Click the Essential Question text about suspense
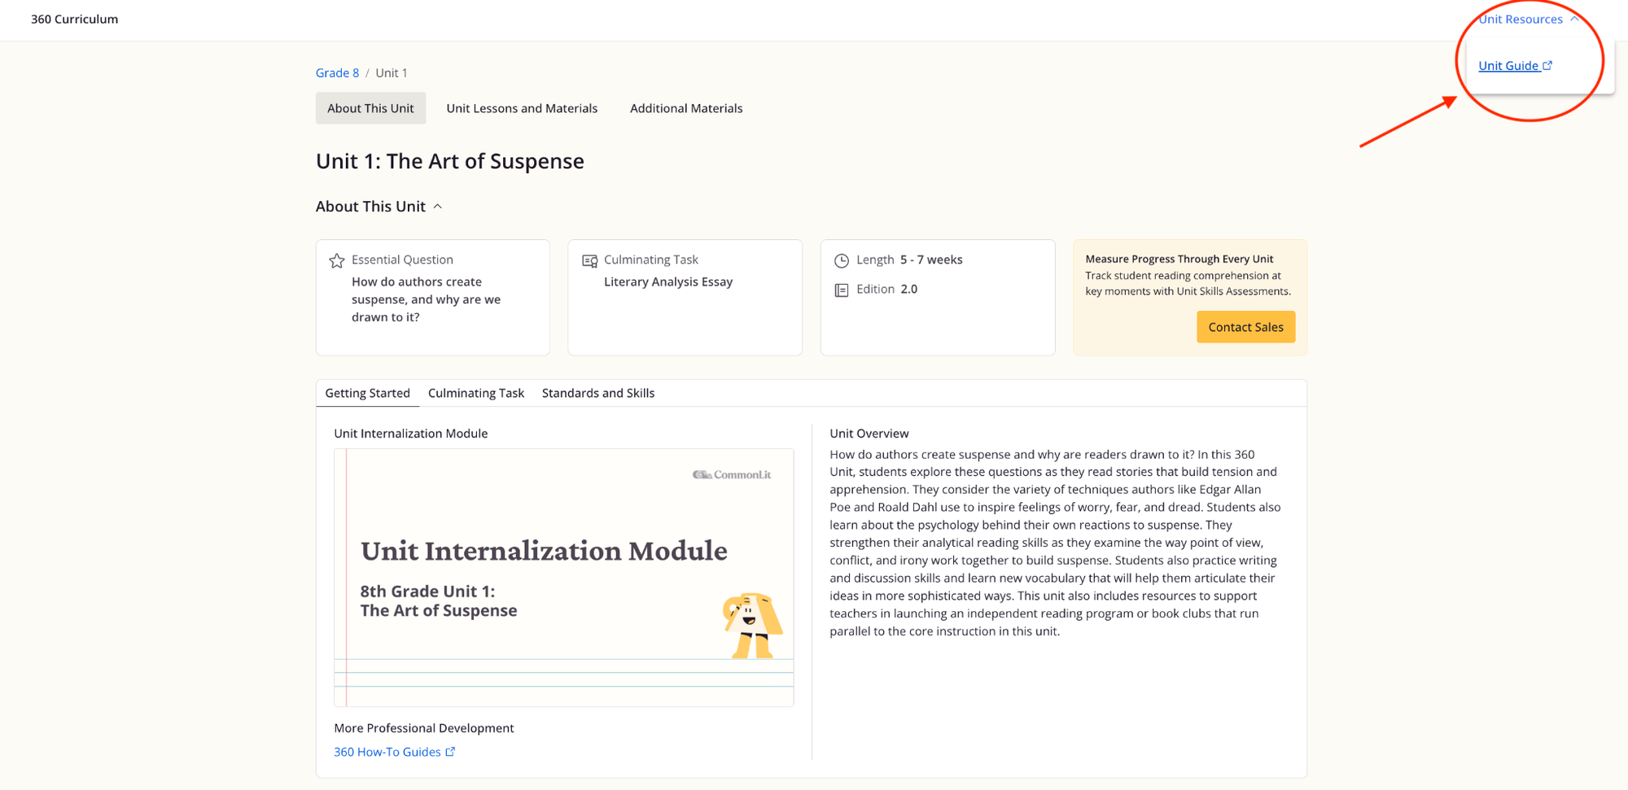This screenshot has width=1628, height=790. click(426, 299)
